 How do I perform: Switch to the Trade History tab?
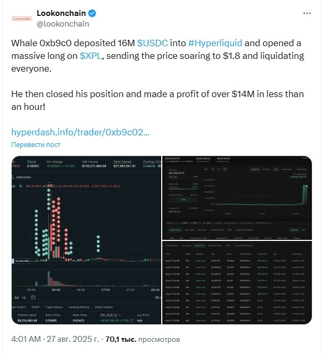(54, 307)
